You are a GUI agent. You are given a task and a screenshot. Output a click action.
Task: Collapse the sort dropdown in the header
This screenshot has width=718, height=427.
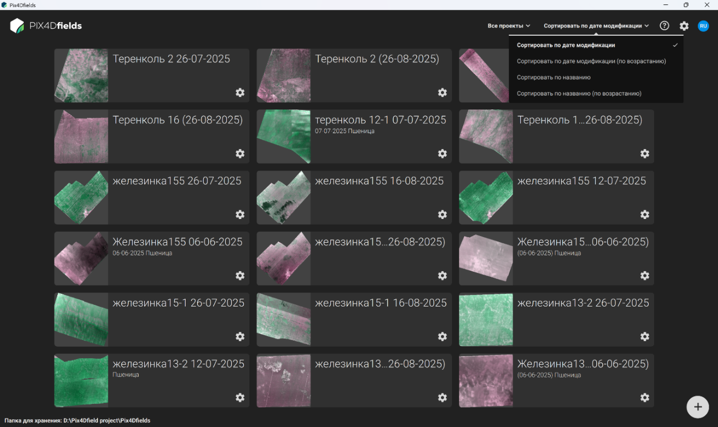[x=596, y=26]
